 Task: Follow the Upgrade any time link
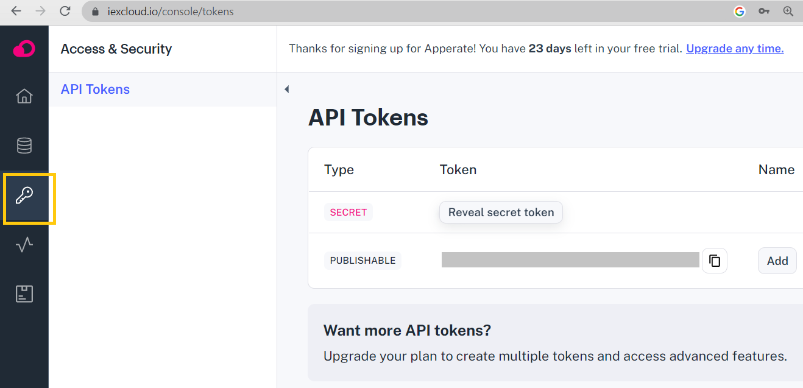[x=735, y=49]
